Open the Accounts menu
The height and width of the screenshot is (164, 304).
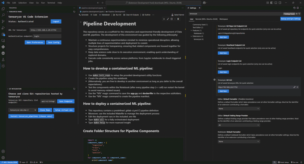pos(3,151)
